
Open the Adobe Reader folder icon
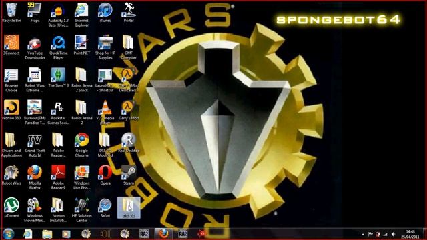point(58,145)
